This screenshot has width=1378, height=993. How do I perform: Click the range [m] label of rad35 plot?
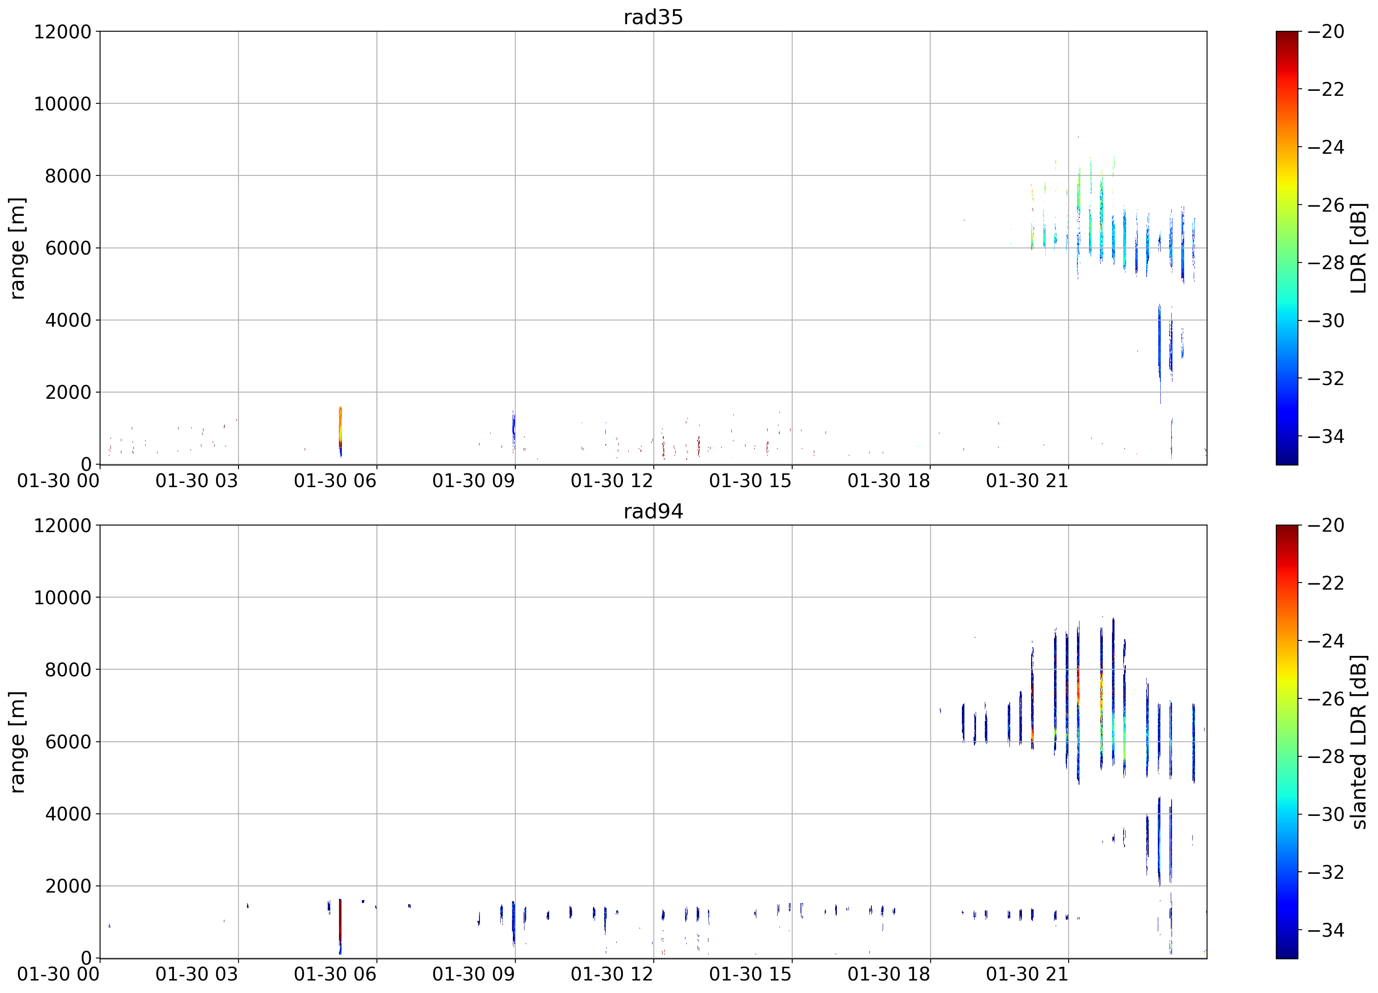[x=17, y=248]
